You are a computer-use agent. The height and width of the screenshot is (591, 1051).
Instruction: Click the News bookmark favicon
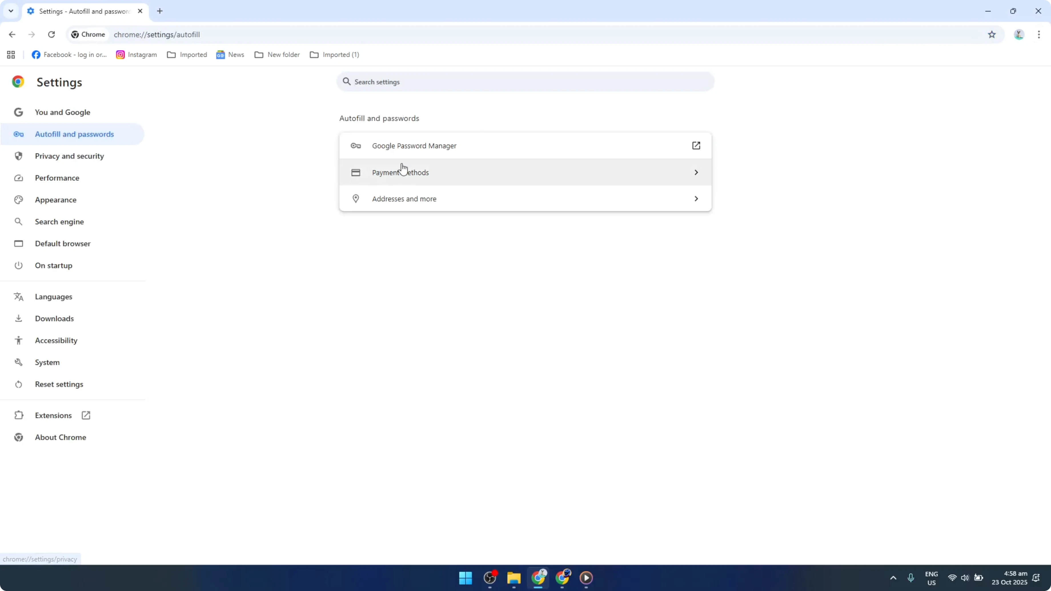pos(221,54)
